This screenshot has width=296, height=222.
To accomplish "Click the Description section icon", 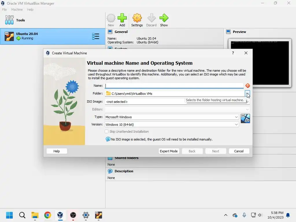I will coord(110,171).
